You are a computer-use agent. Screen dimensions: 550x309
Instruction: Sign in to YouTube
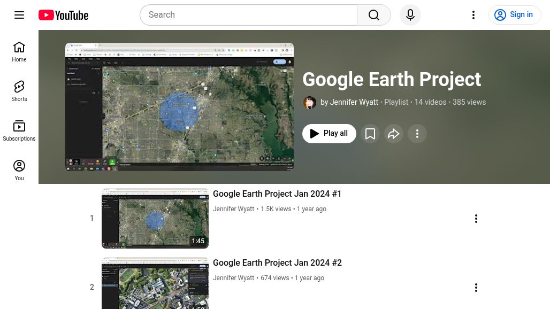(515, 14)
